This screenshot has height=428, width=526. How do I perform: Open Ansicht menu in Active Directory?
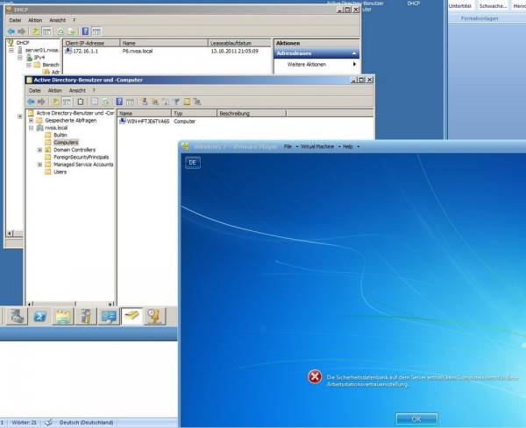pos(77,91)
